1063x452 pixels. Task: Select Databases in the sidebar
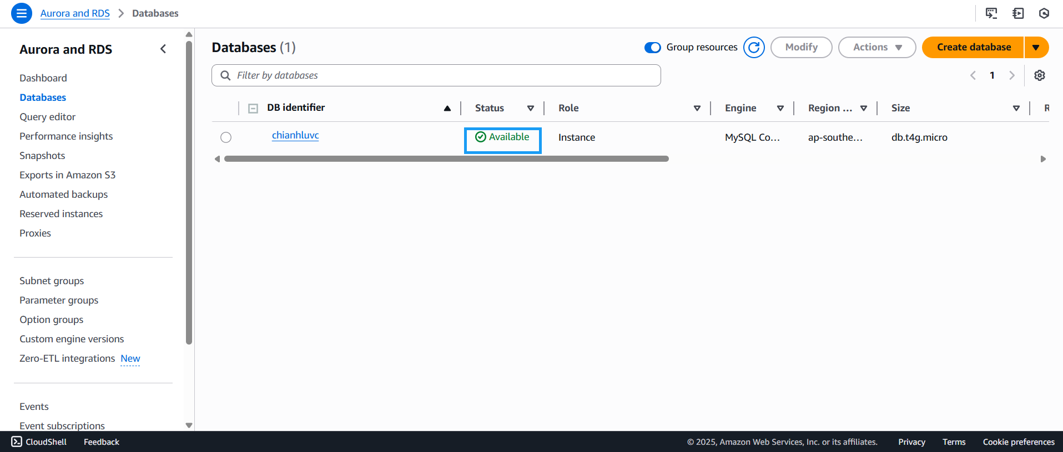pos(43,97)
